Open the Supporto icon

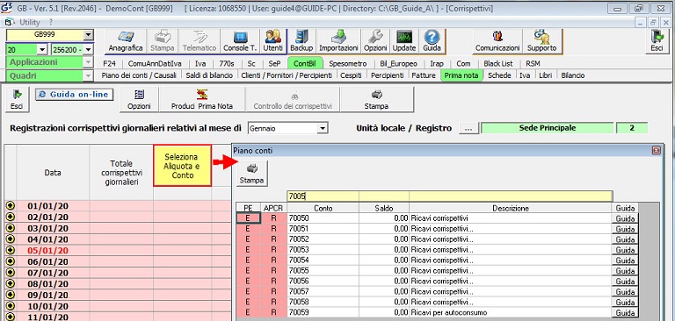tap(542, 42)
